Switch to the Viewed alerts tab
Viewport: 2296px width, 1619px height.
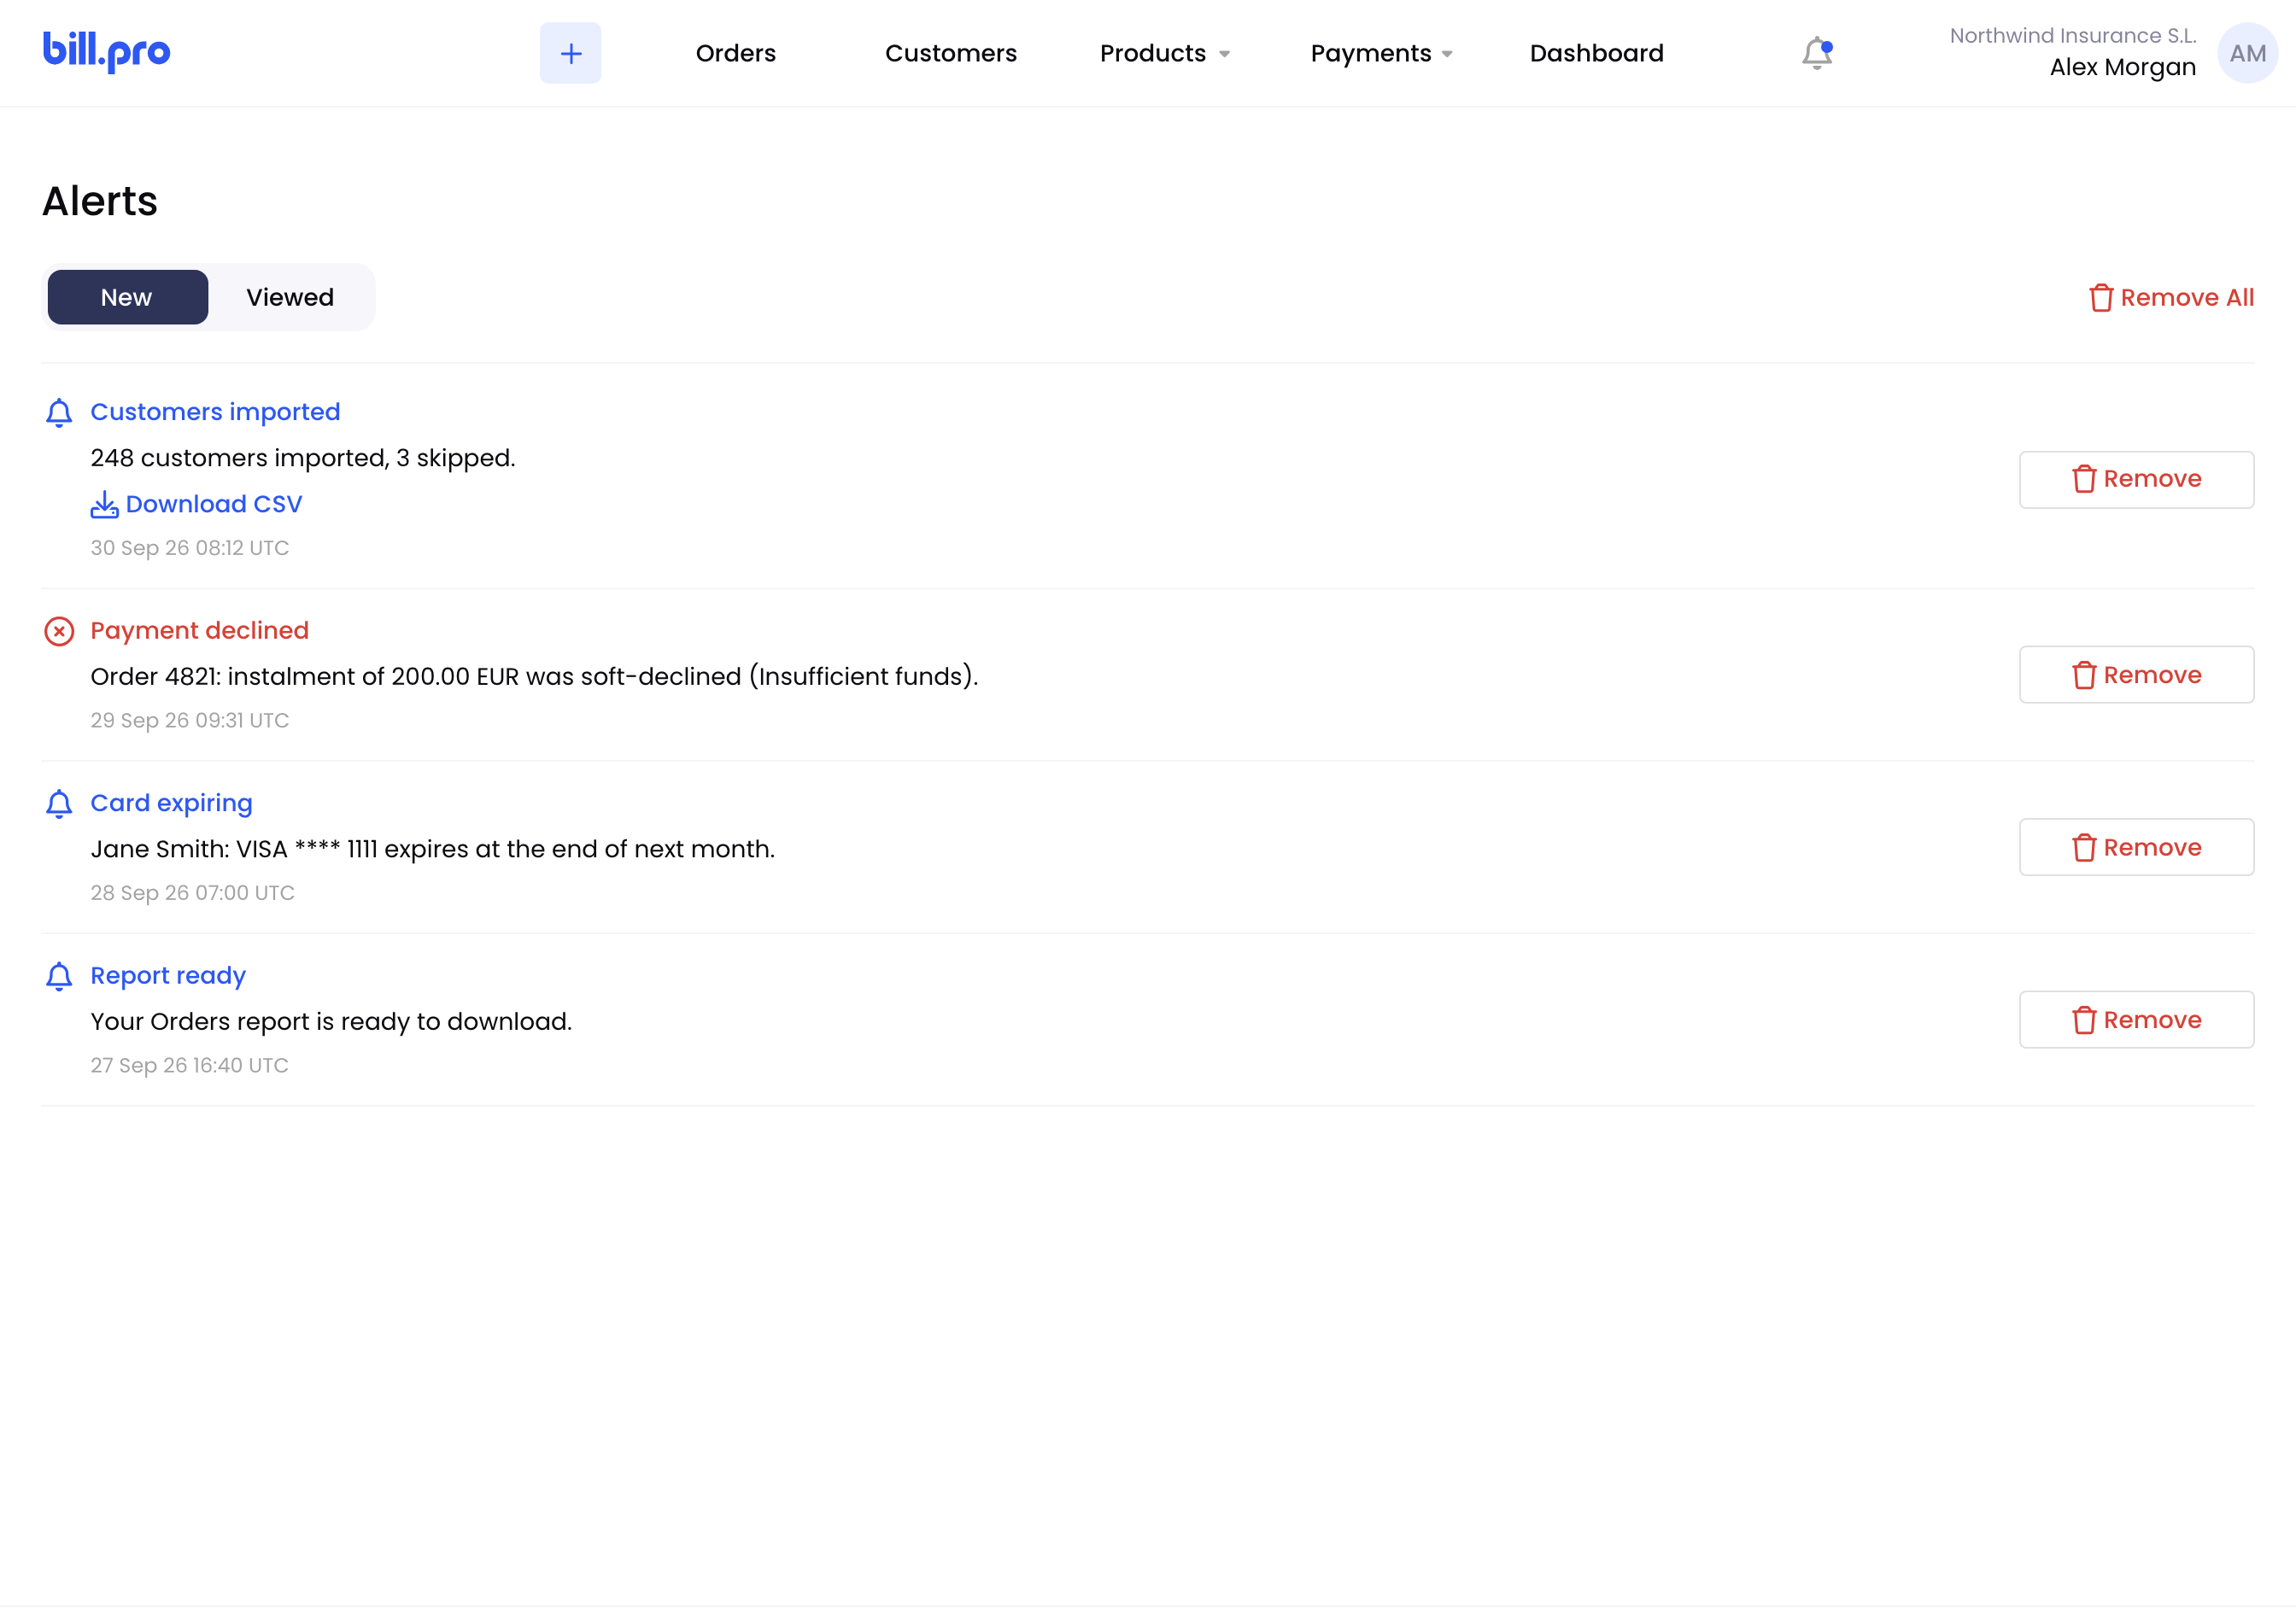[x=290, y=297]
